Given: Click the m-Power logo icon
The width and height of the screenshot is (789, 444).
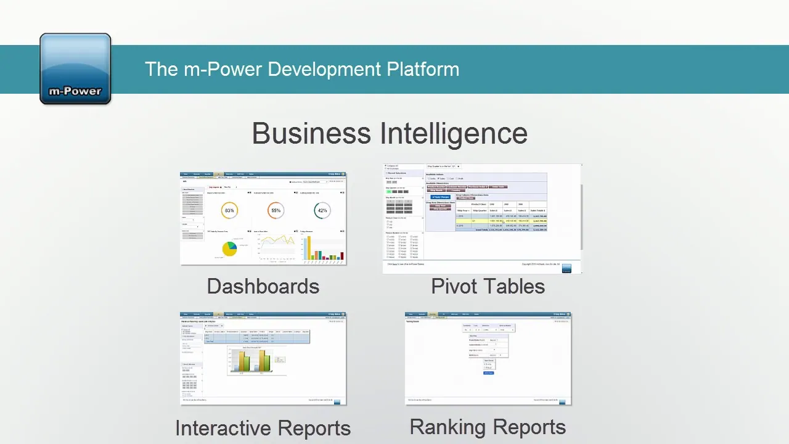Looking at the screenshot, I should coord(75,68).
